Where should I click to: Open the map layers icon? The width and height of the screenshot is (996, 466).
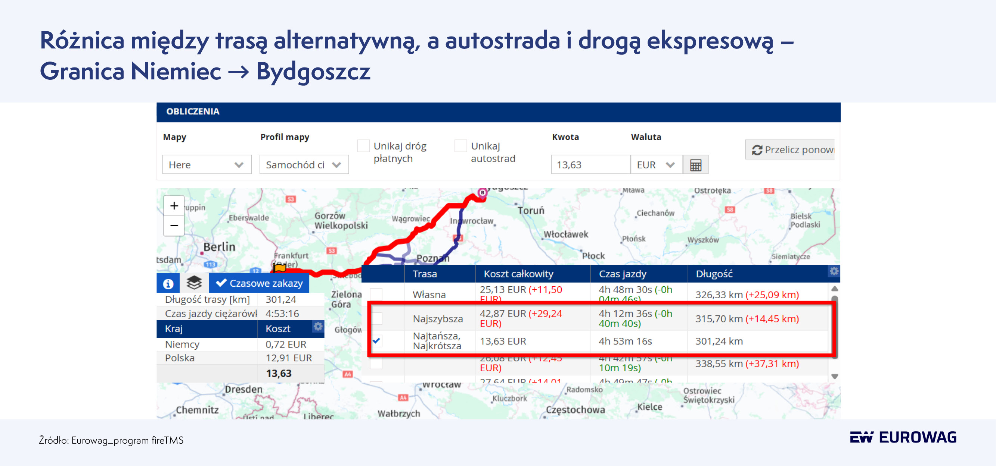point(194,283)
